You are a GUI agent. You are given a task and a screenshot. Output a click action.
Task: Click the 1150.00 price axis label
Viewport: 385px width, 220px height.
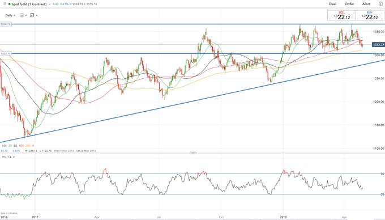[x=379, y=125]
